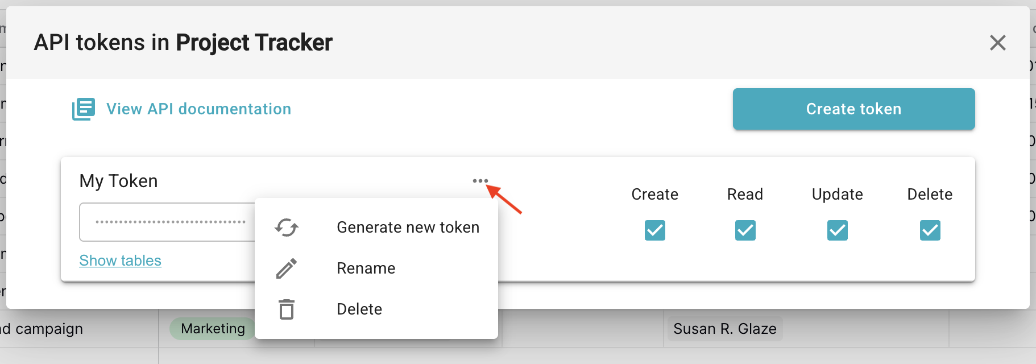The height and width of the screenshot is (364, 1036).
Task: Disable the Update permission checkbox
Action: coord(837,230)
